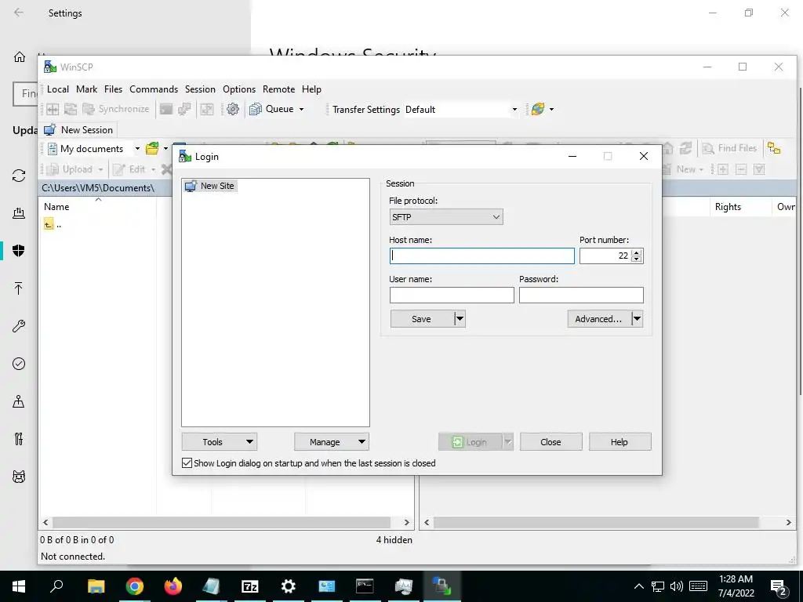The width and height of the screenshot is (803, 602).
Task: Click the Queue toolbar button
Action: (271, 109)
